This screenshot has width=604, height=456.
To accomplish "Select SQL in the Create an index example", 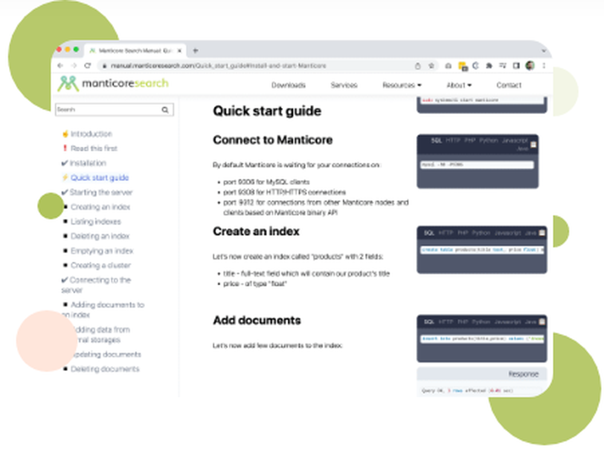I will (429, 233).
